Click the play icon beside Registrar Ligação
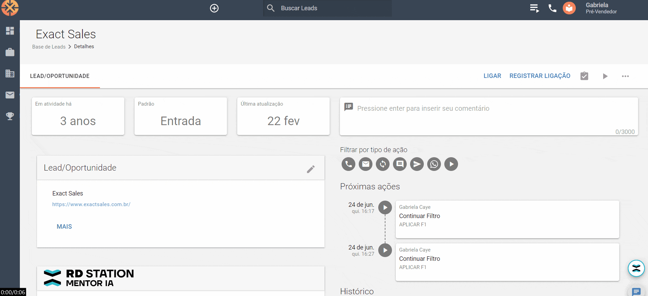 click(605, 76)
